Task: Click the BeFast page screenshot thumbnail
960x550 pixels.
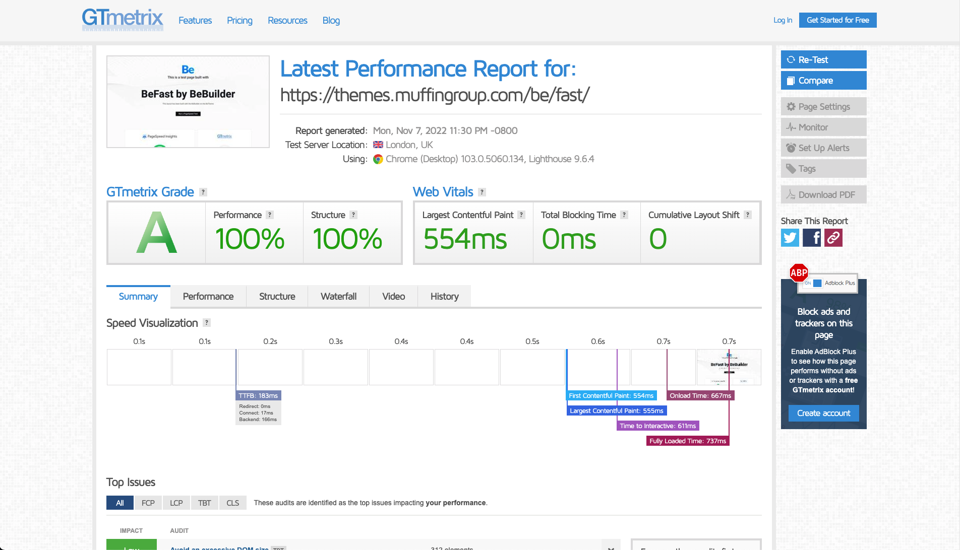Action: (188, 101)
